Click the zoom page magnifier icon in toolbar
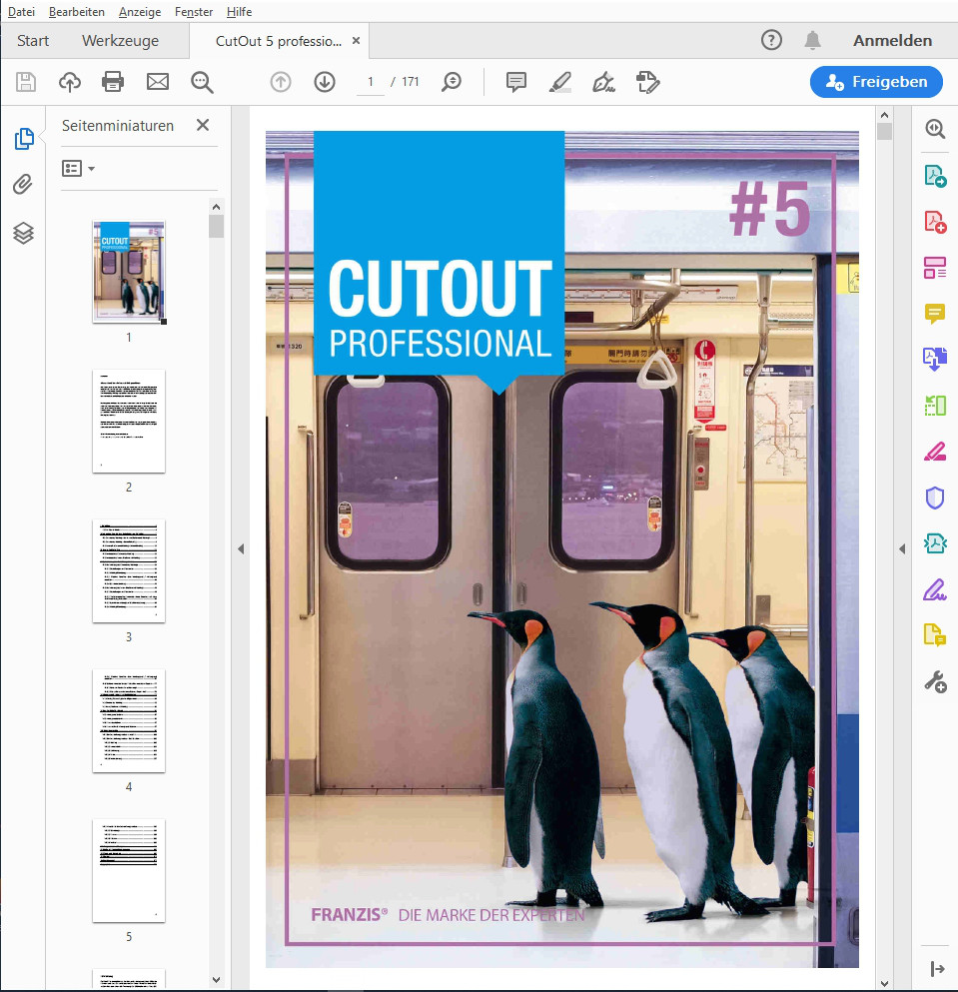This screenshot has height=992, width=958. point(452,82)
